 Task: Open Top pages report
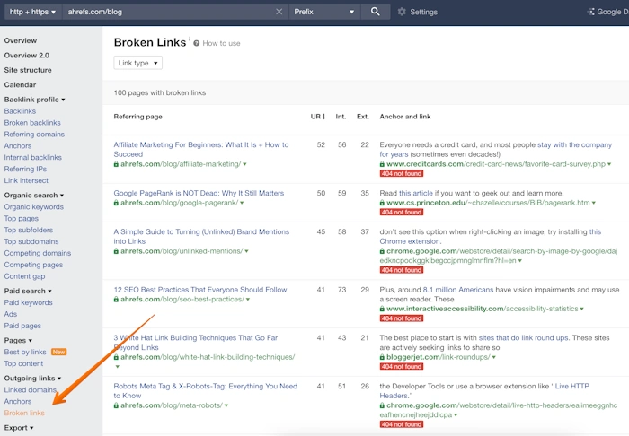click(x=22, y=218)
